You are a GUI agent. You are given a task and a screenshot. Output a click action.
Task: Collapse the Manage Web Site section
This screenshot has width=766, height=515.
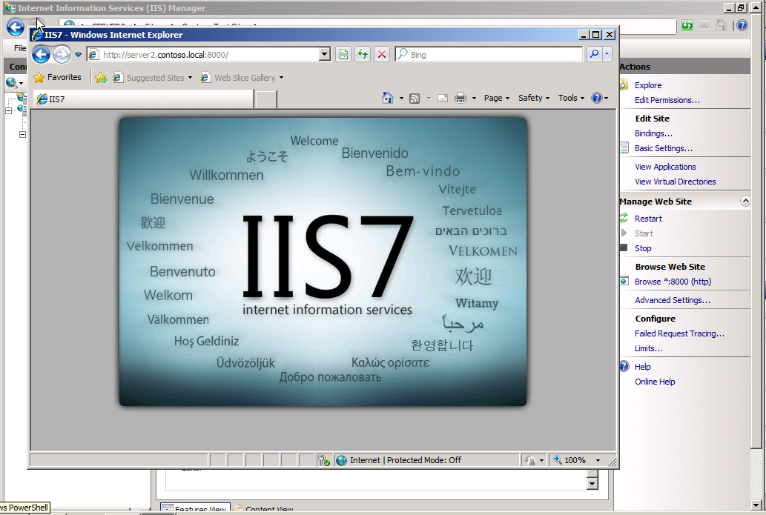pyautogui.click(x=745, y=201)
